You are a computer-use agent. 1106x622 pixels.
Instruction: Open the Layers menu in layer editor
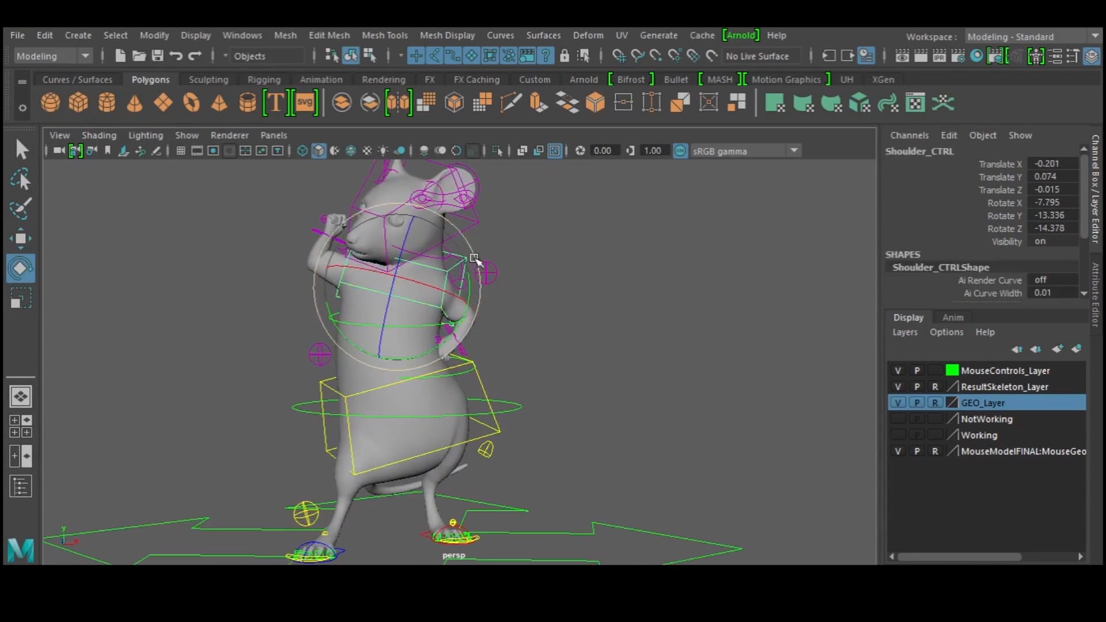pos(904,332)
